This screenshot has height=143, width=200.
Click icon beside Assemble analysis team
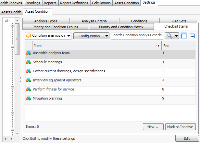[x=28, y=53]
